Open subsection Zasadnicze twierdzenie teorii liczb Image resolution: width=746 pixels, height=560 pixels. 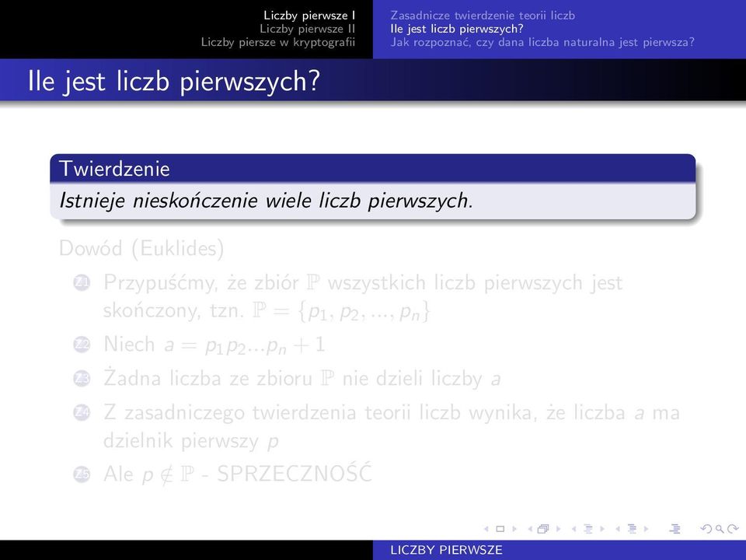click(483, 16)
